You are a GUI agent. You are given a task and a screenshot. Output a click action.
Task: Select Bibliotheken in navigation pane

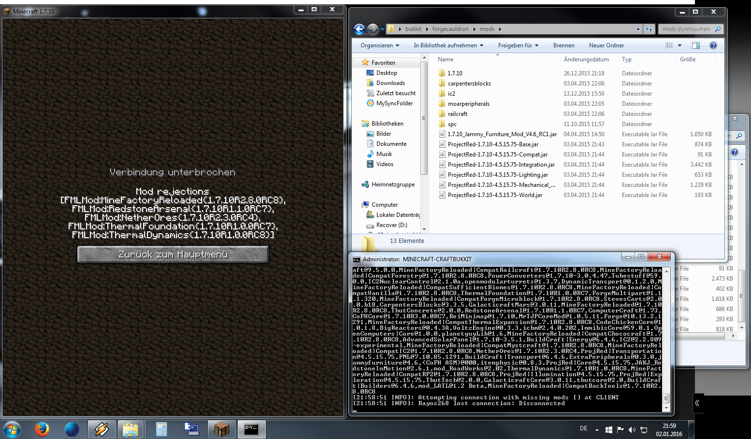(387, 124)
